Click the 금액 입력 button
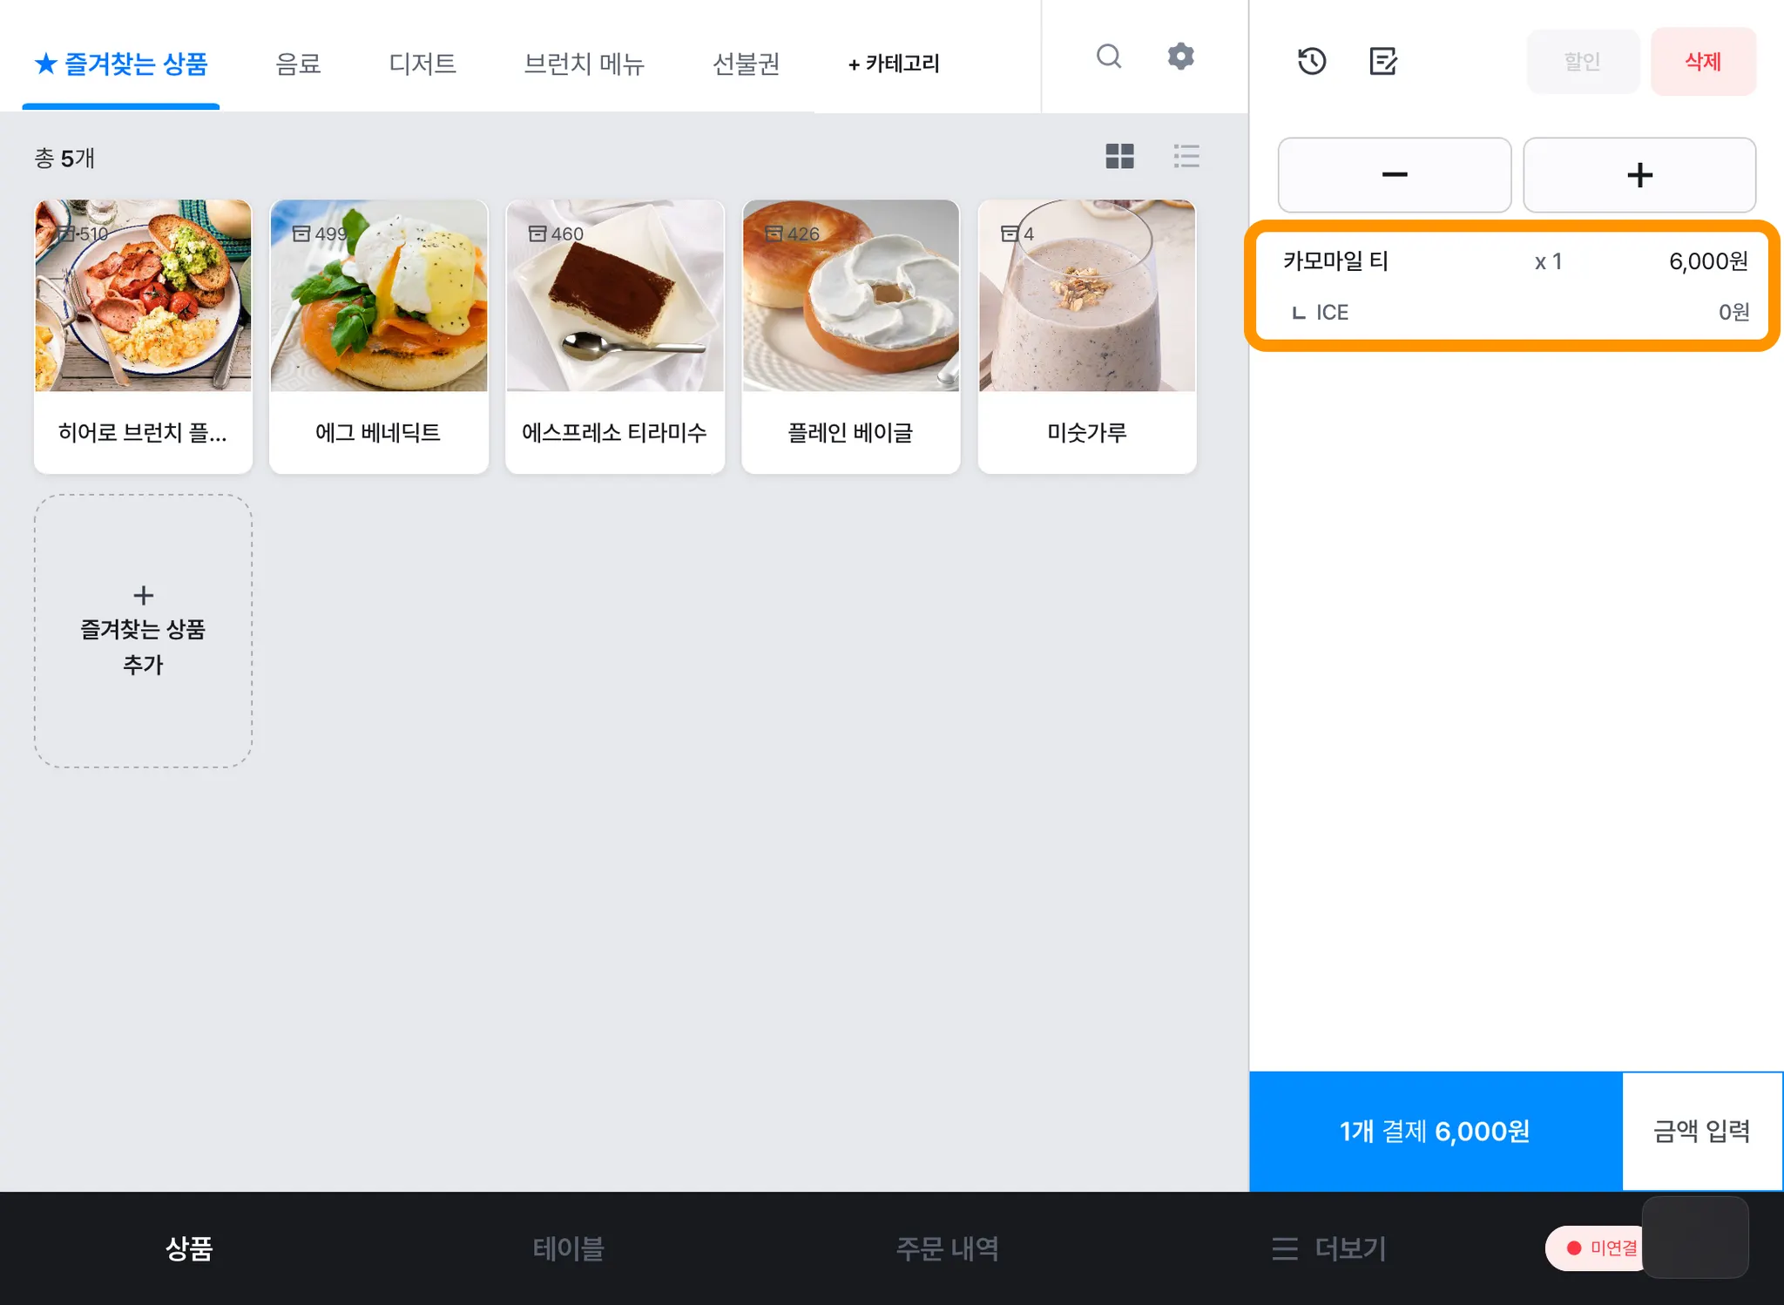Image resolution: width=1784 pixels, height=1305 pixels. coord(1701,1131)
